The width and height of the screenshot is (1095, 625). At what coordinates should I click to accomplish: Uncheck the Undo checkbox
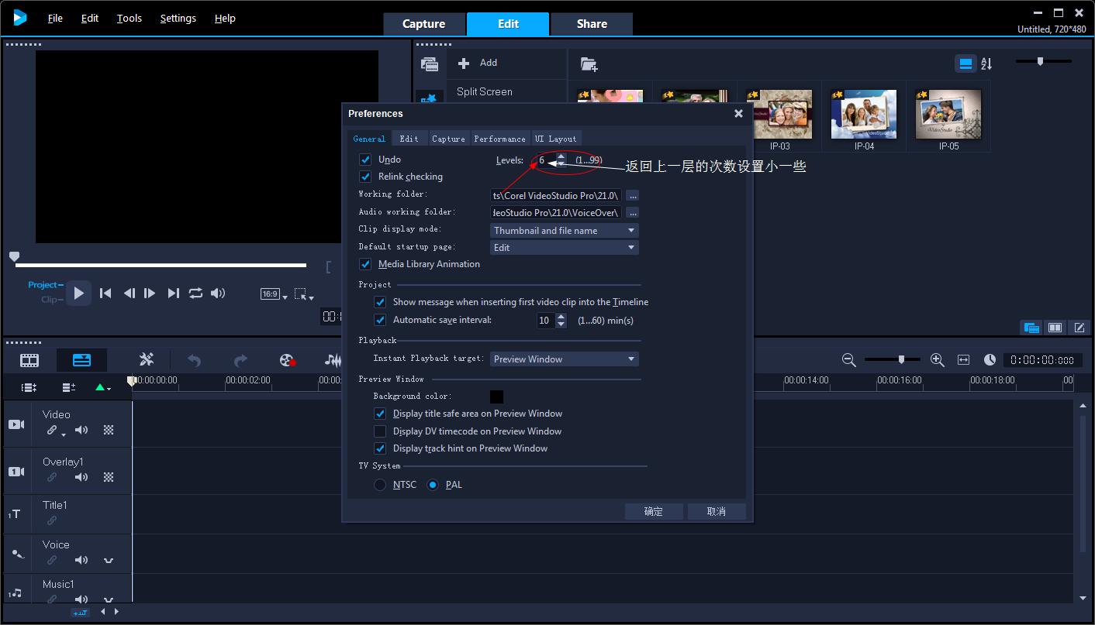click(x=365, y=160)
